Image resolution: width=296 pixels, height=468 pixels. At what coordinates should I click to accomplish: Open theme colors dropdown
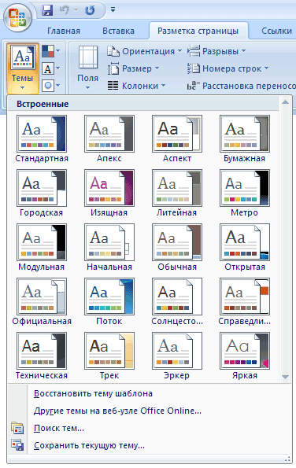point(51,51)
